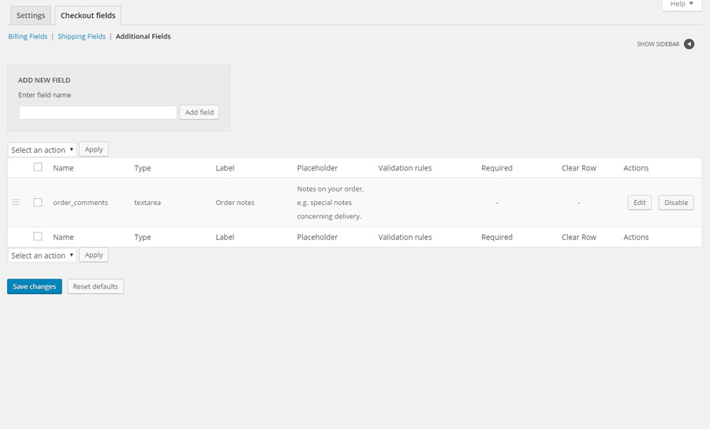The image size is (710, 429).
Task: Click the Reset defaults button
Action: coord(95,286)
